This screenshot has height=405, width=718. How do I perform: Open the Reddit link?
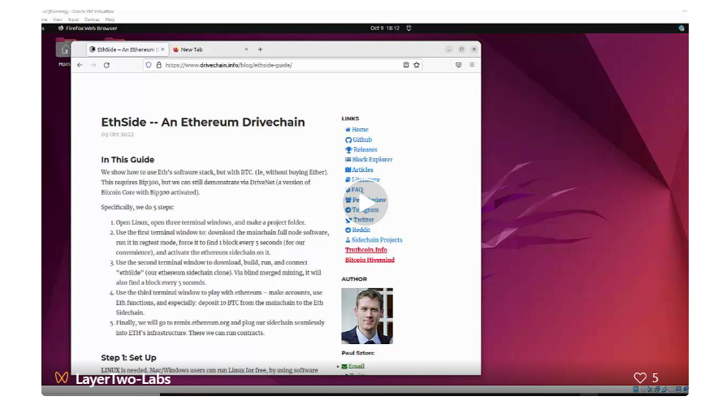pos(361,230)
